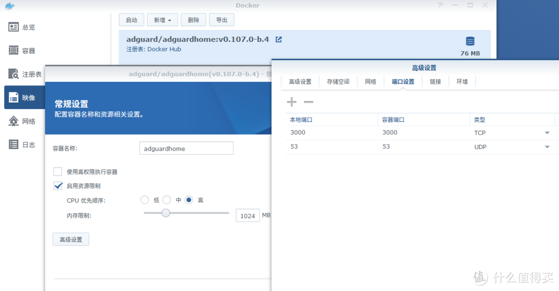Click local port 53 cell
Screen dimensions: 559x291
[332, 147]
